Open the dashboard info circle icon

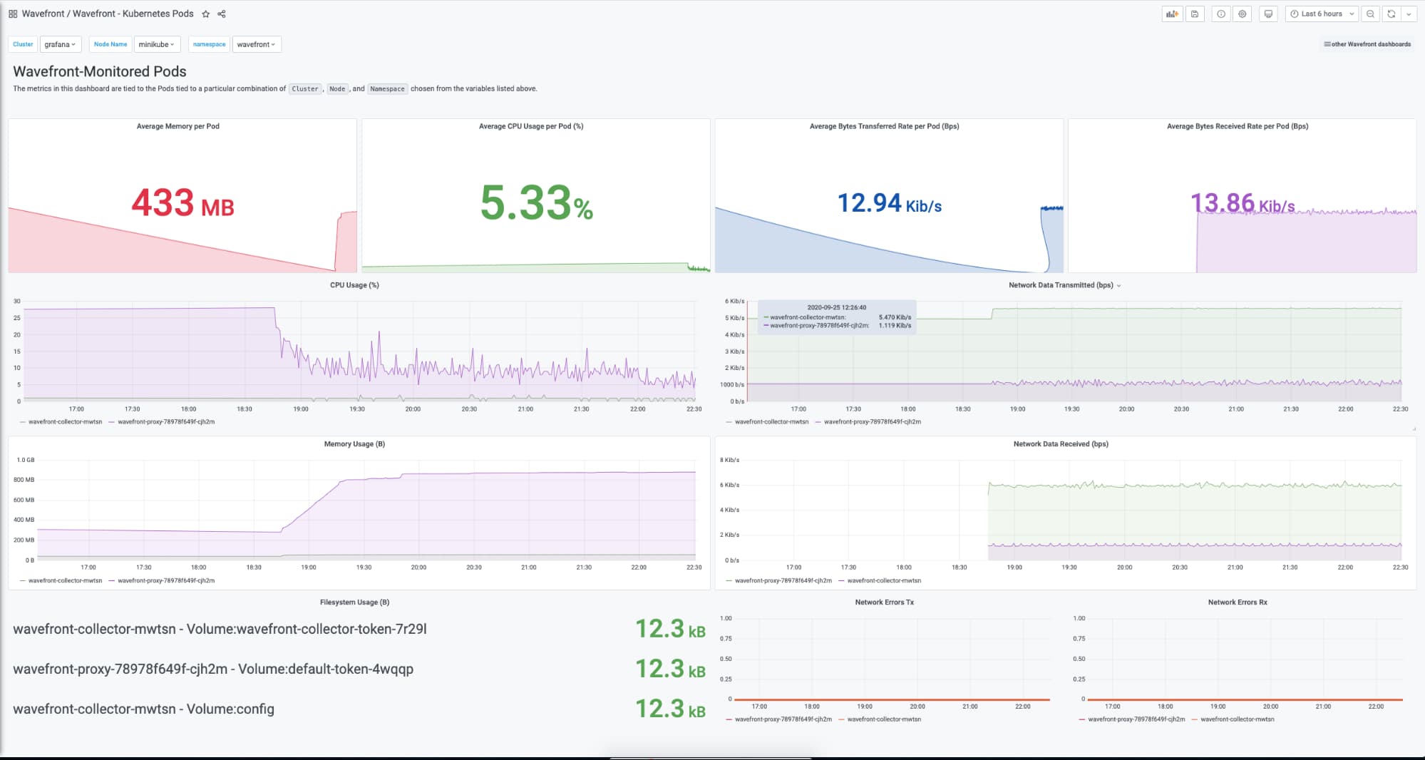pyautogui.click(x=1221, y=14)
